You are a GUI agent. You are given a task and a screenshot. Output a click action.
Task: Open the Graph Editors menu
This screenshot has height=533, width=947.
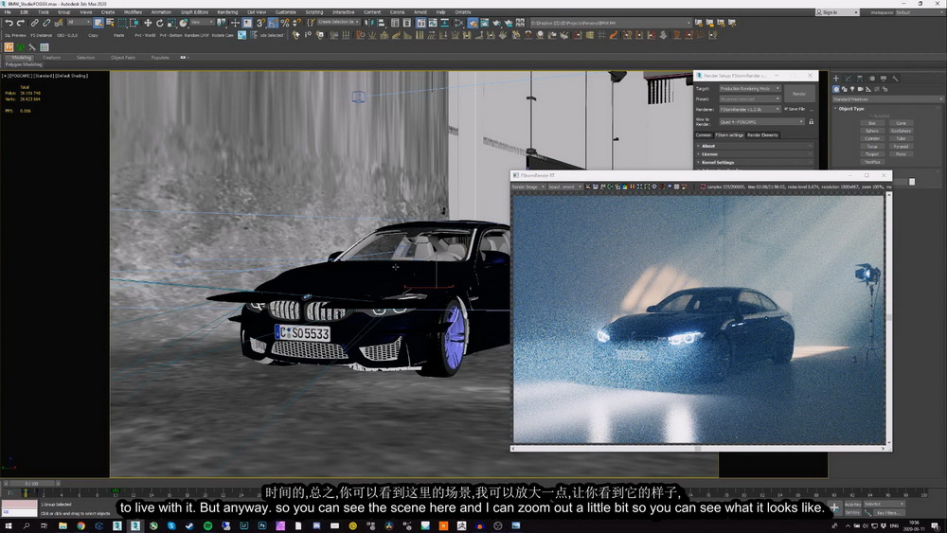click(194, 12)
